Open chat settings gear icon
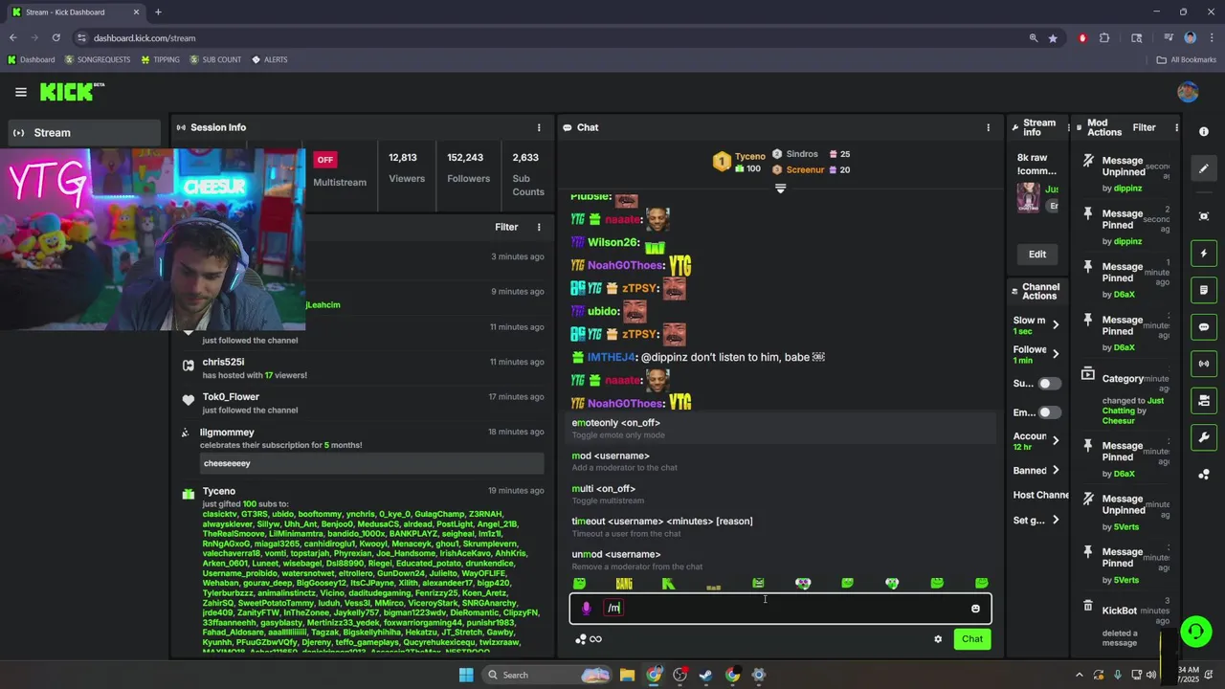 pos(938,639)
